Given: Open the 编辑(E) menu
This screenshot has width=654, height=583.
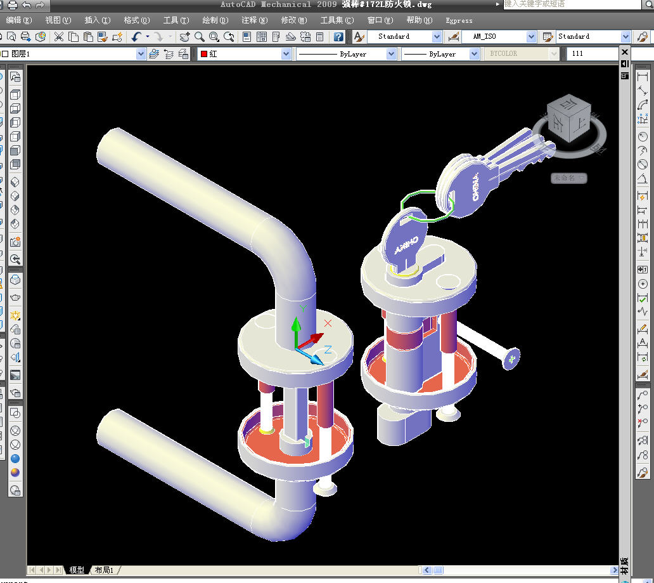Looking at the screenshot, I should pyautogui.click(x=19, y=20).
